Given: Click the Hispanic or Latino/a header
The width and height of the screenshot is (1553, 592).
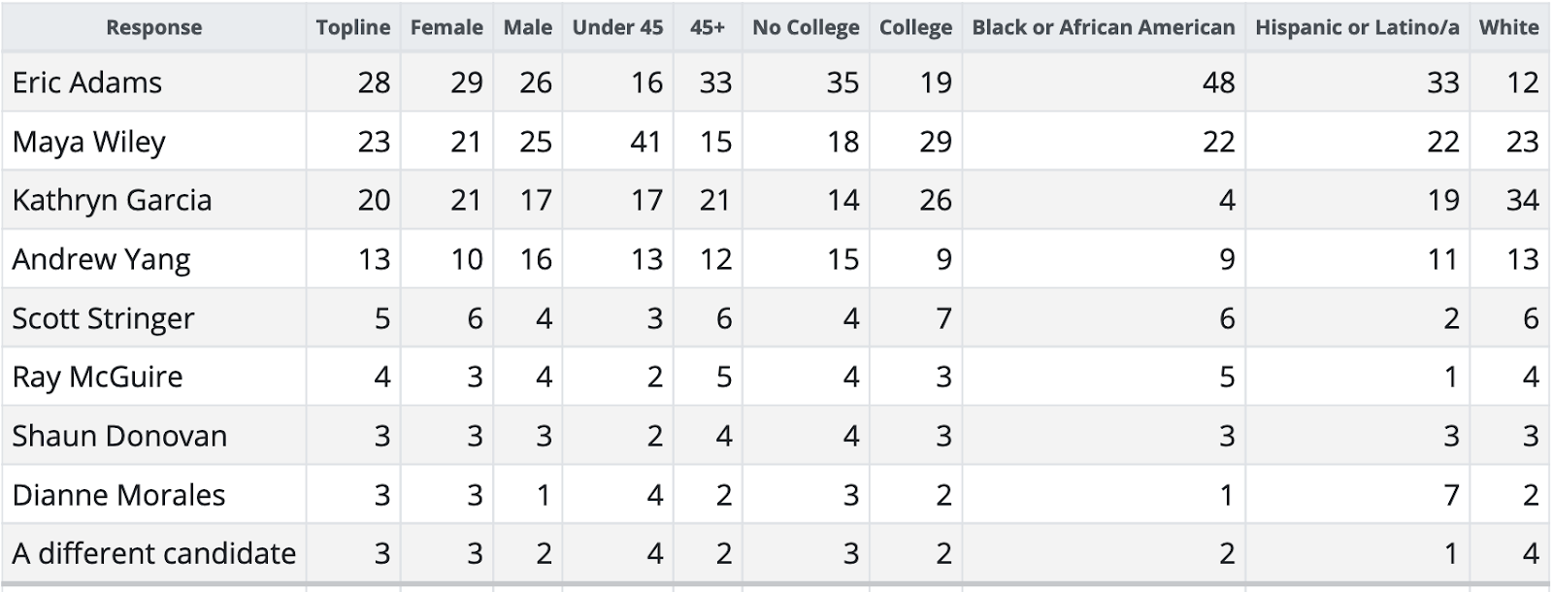Looking at the screenshot, I should pyautogui.click(x=1357, y=27).
